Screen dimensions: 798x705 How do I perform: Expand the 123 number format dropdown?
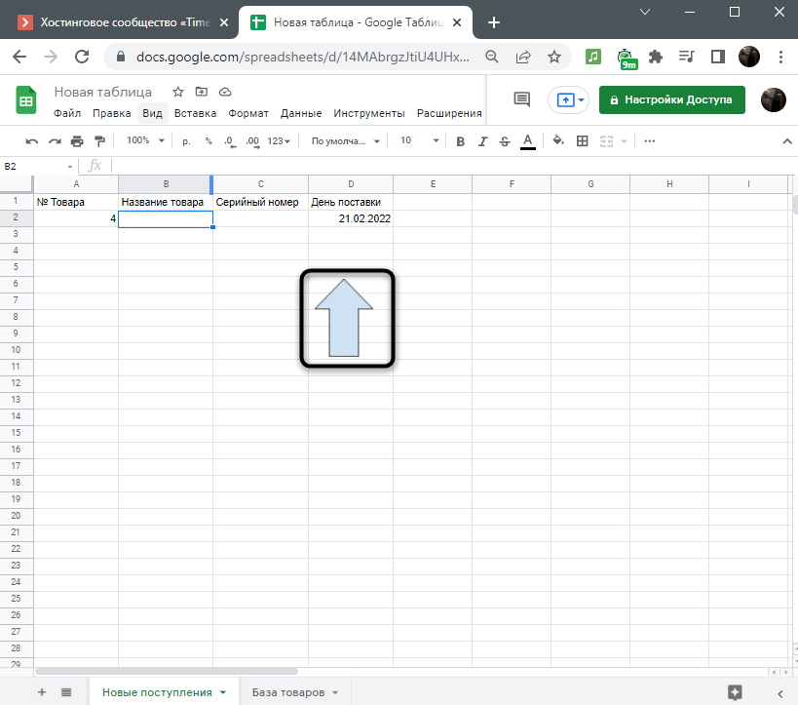coord(280,140)
